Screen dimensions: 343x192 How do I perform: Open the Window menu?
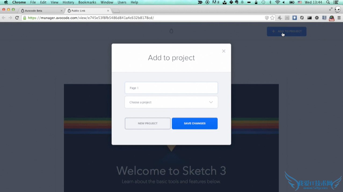[x=107, y=2]
